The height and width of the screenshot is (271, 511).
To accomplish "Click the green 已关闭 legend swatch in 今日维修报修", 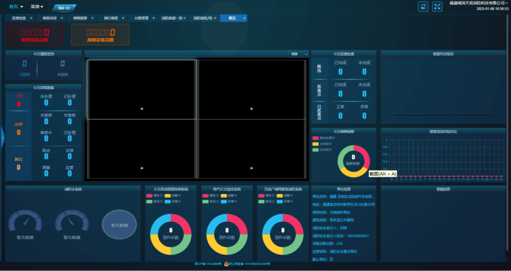I will [316, 150].
